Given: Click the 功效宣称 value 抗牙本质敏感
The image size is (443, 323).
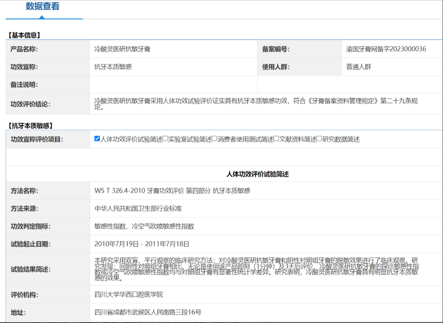Looking at the screenshot, I should [x=113, y=67].
